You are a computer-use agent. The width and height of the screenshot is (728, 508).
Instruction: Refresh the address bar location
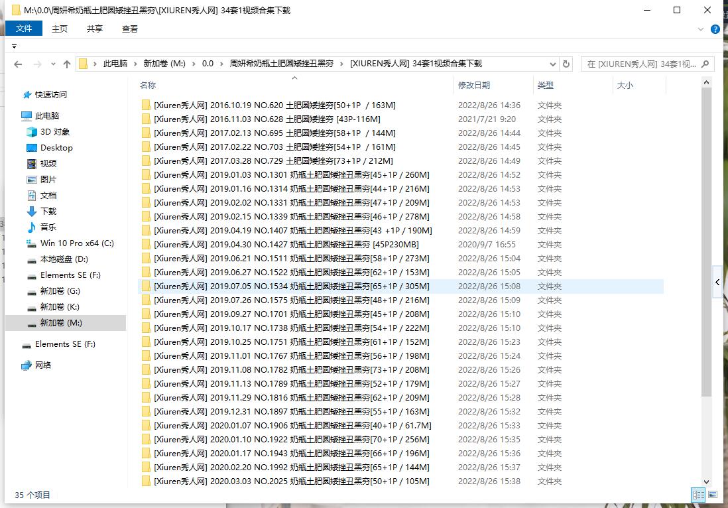coord(566,64)
